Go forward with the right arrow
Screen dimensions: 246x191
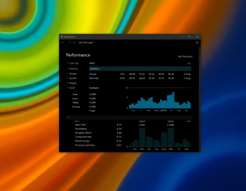(x=69, y=42)
